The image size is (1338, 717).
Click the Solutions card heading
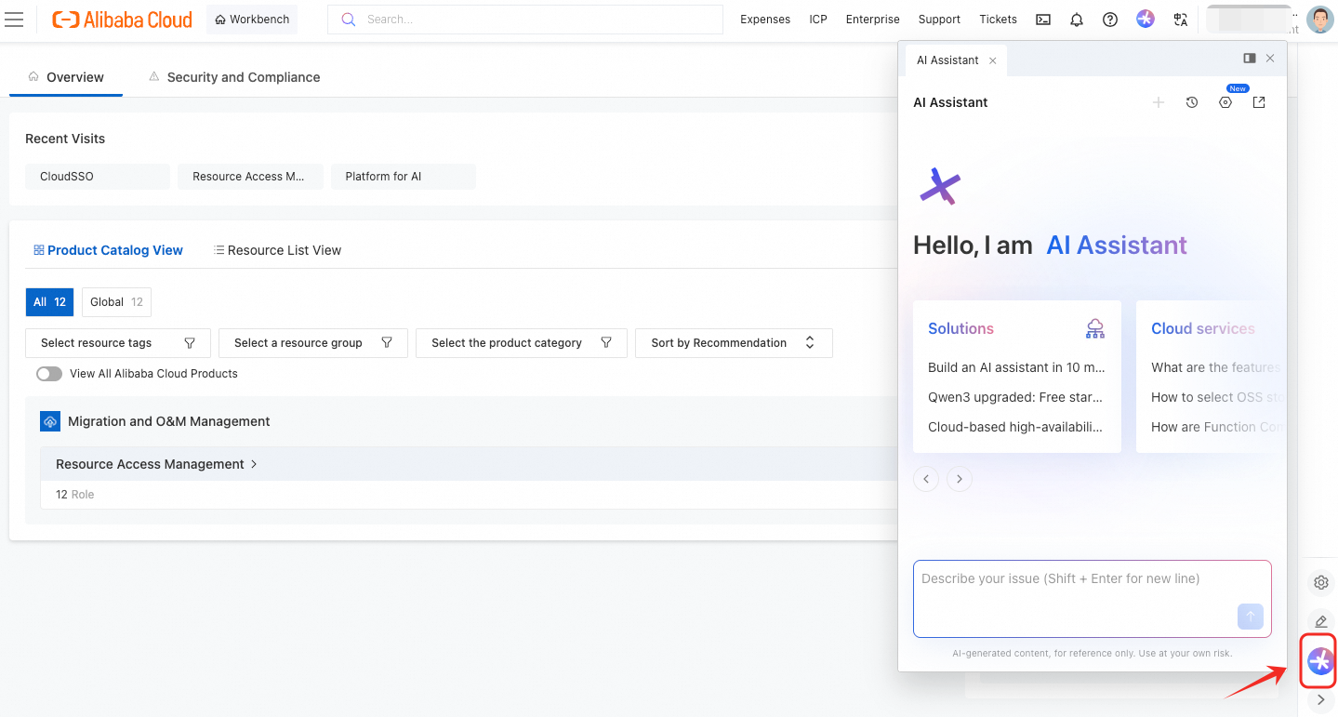click(960, 328)
